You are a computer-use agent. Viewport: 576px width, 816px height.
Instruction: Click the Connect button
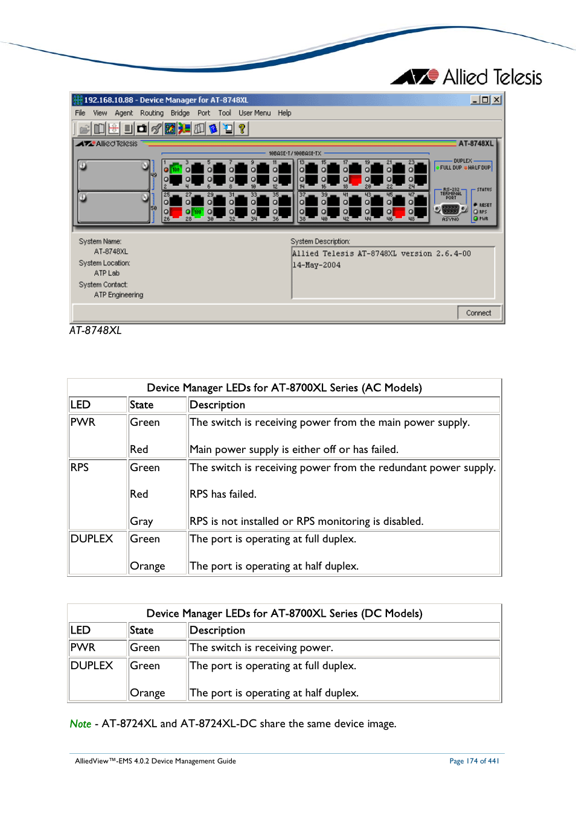[x=479, y=313]
